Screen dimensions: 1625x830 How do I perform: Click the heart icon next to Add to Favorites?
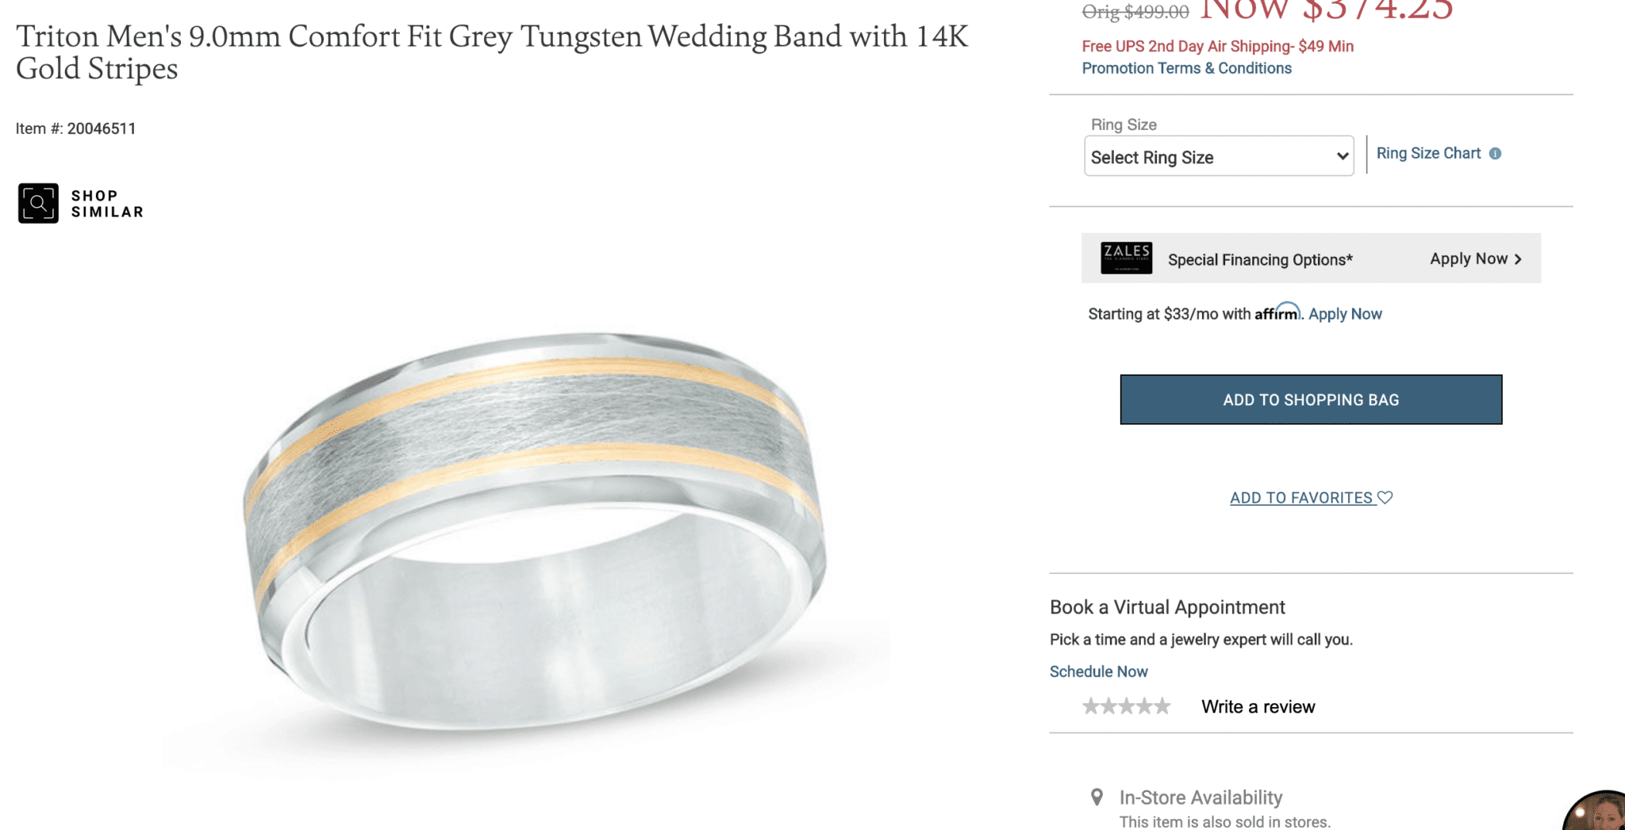click(x=1385, y=497)
